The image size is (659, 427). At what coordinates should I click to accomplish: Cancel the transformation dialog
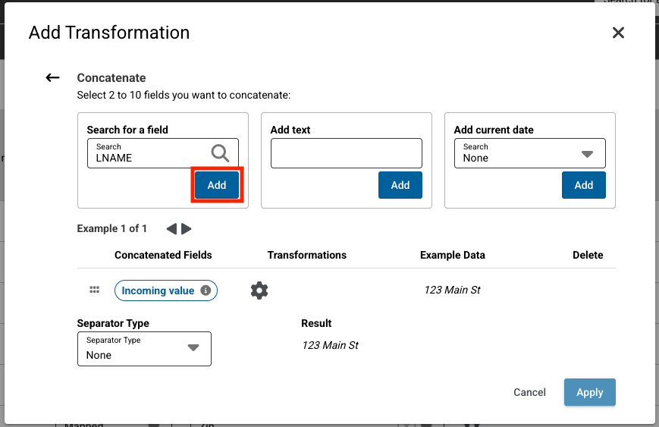[529, 392]
